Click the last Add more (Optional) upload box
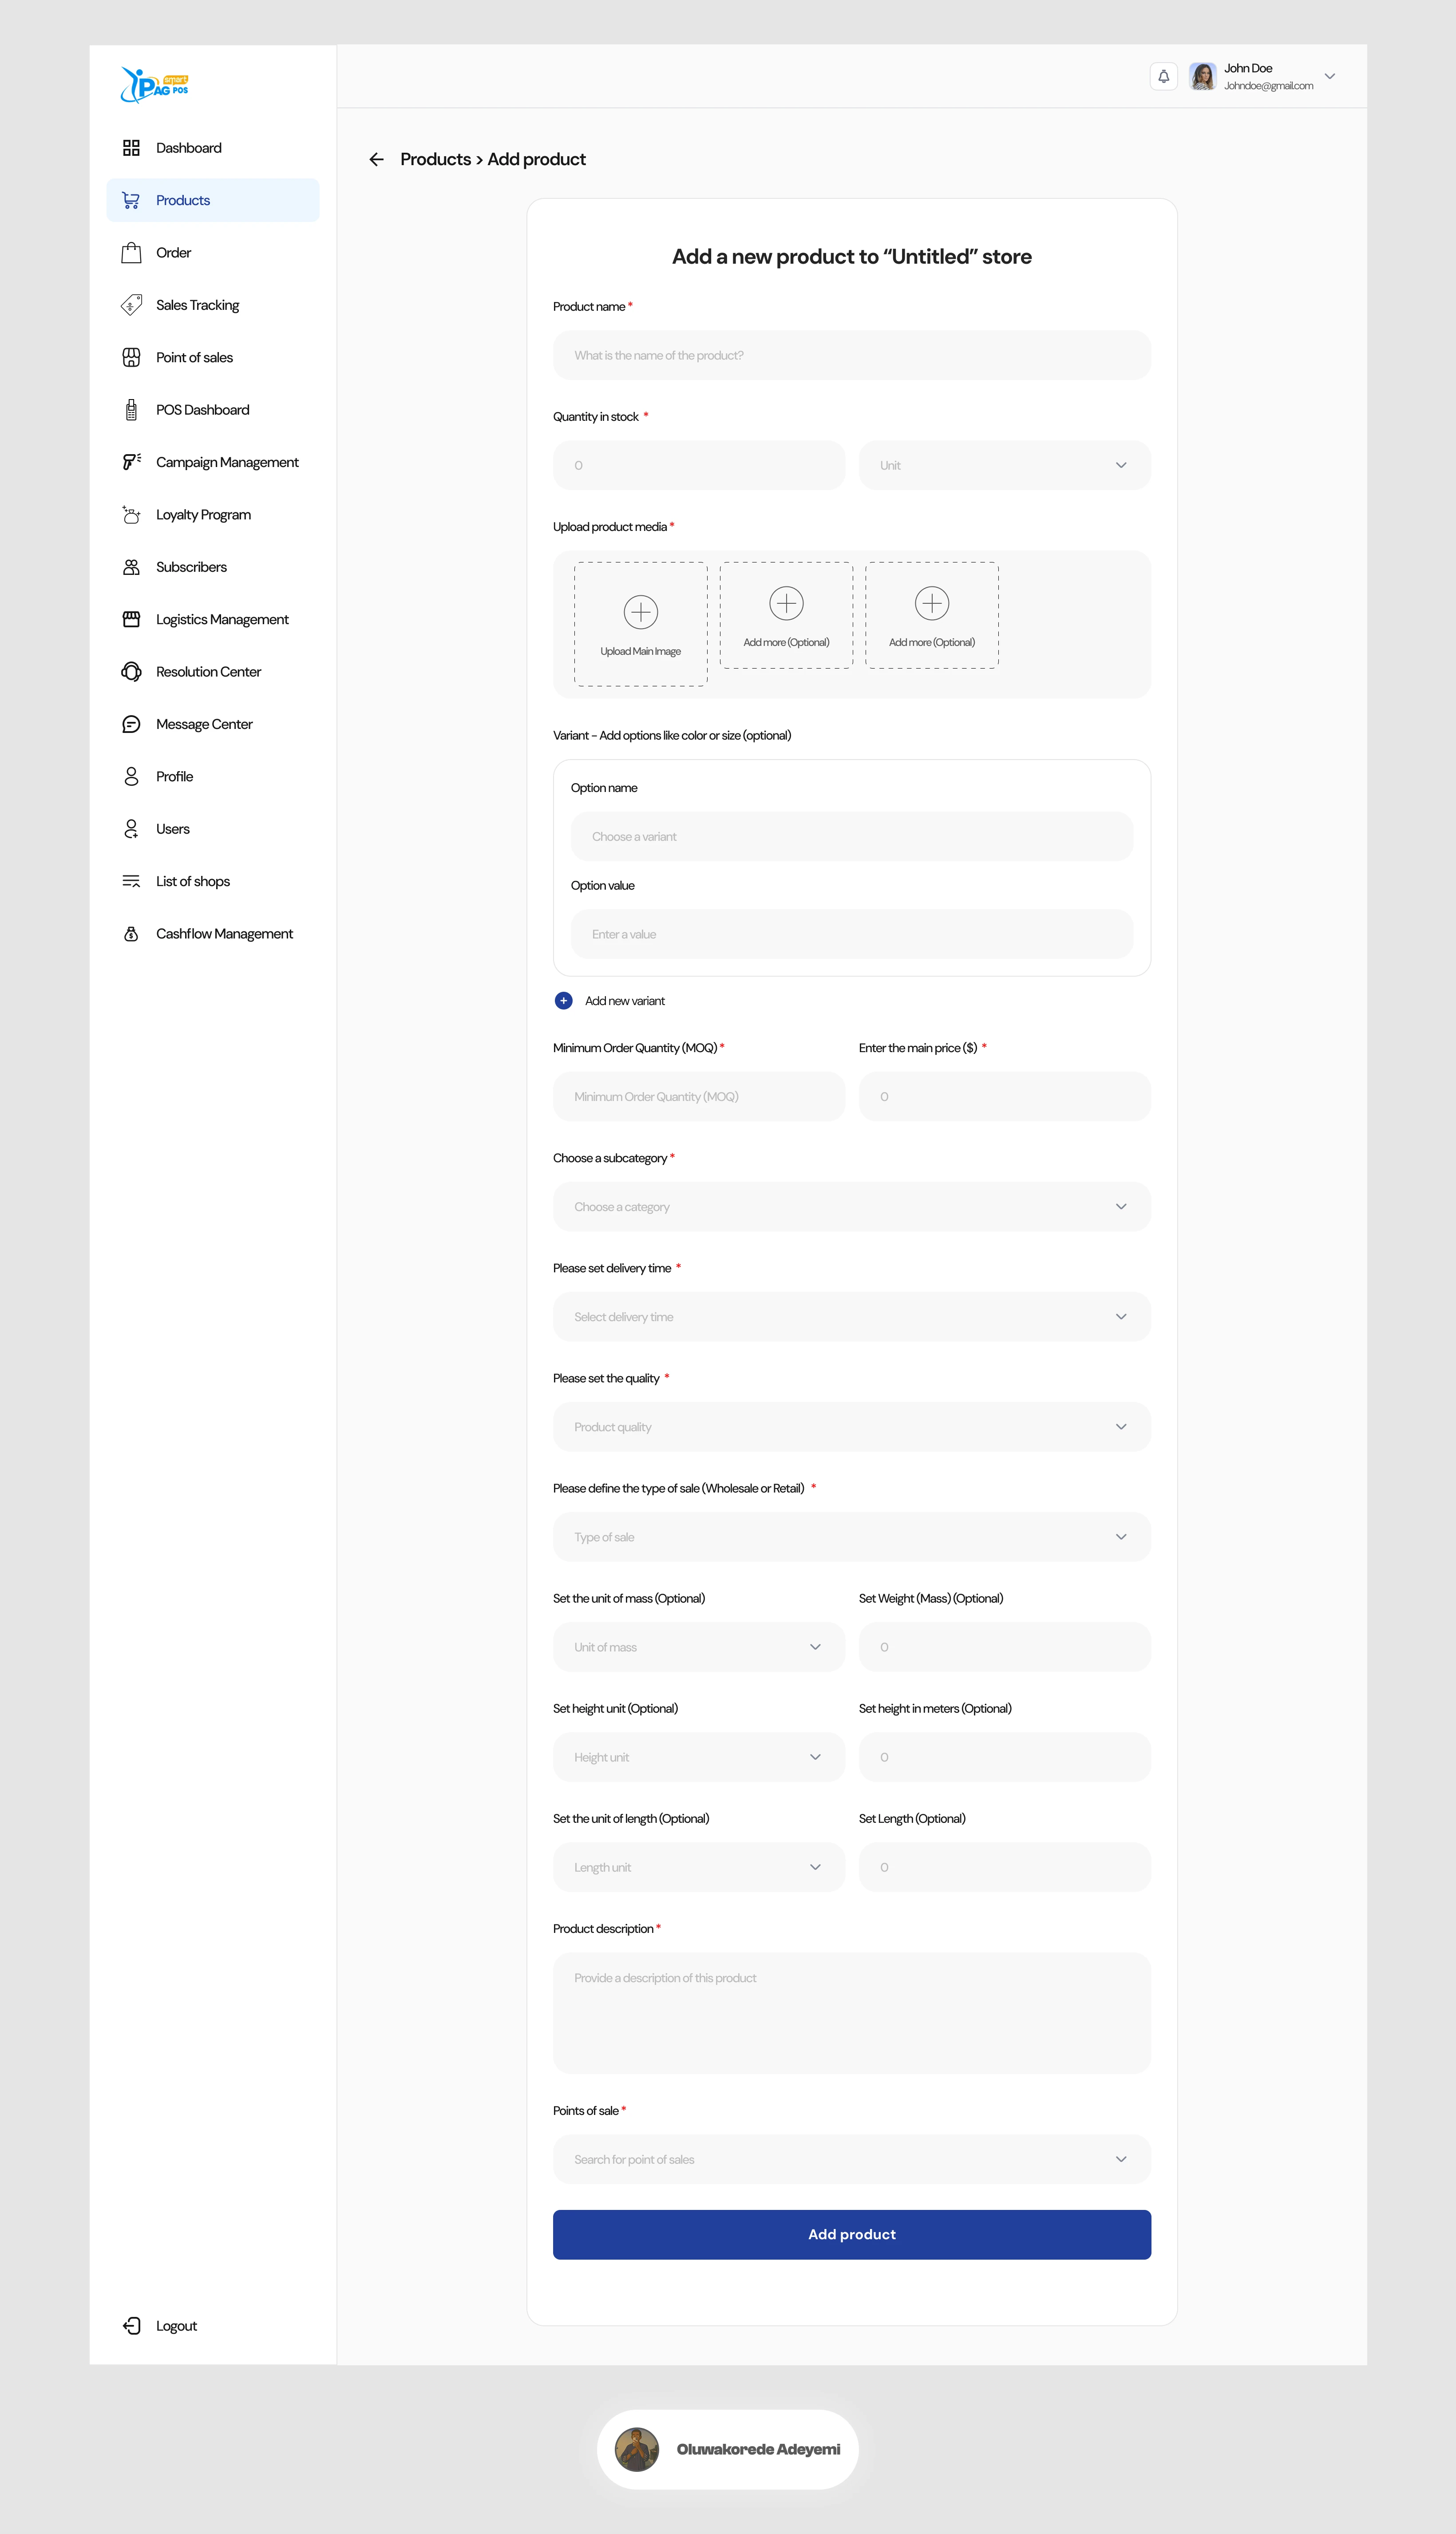 point(932,615)
